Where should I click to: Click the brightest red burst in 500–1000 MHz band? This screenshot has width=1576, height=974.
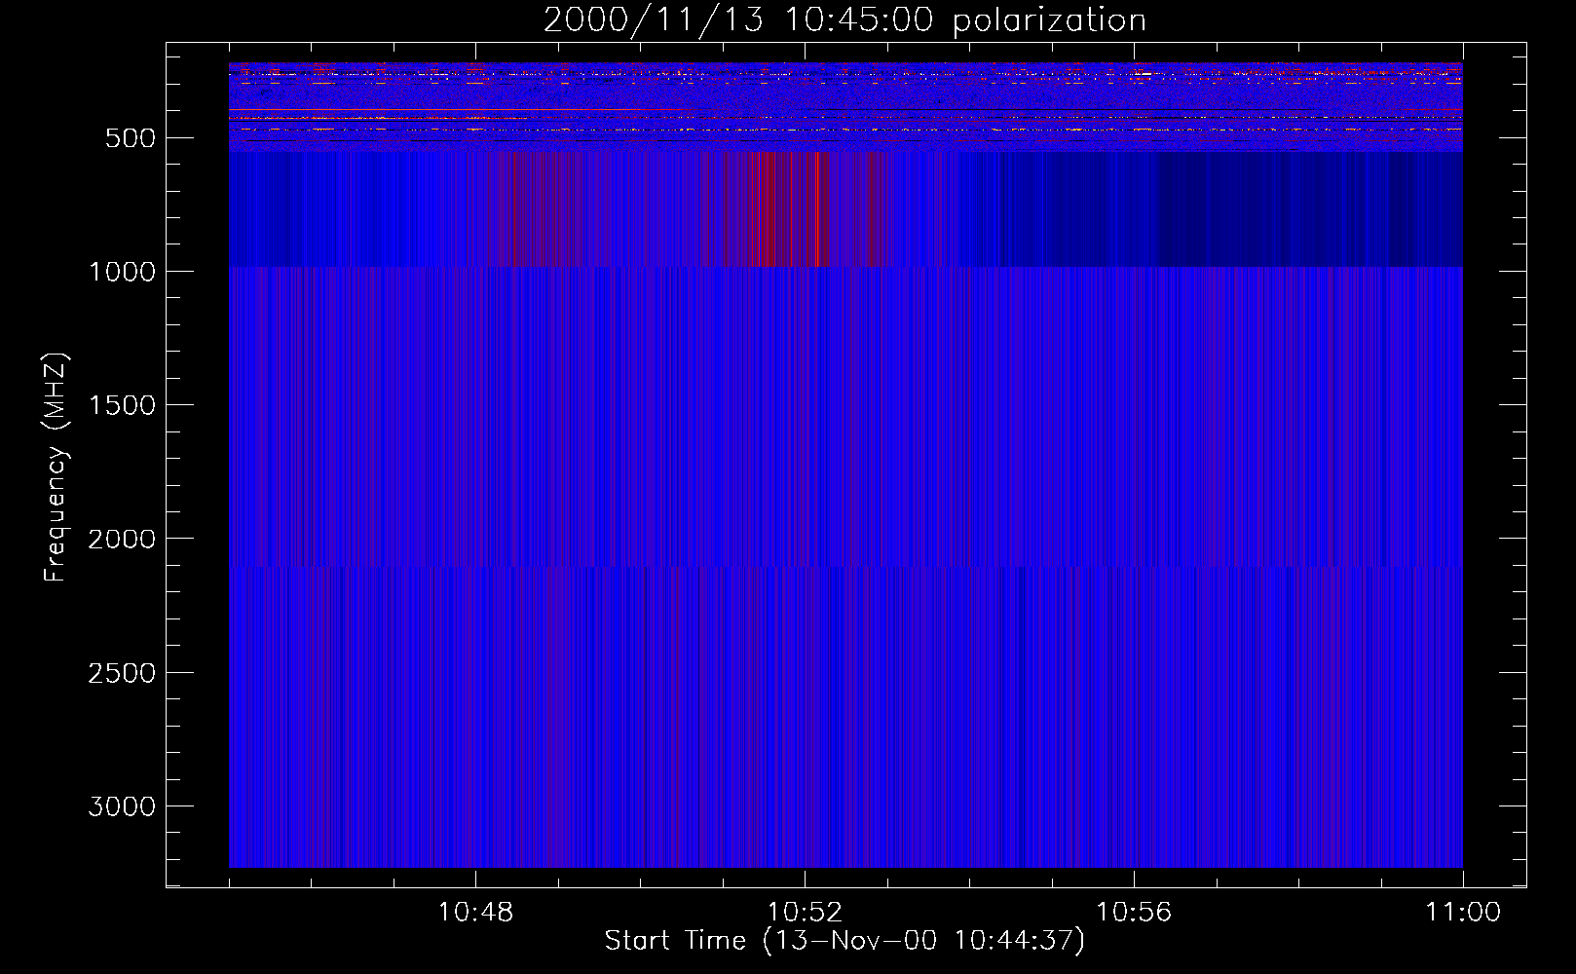coord(767,209)
